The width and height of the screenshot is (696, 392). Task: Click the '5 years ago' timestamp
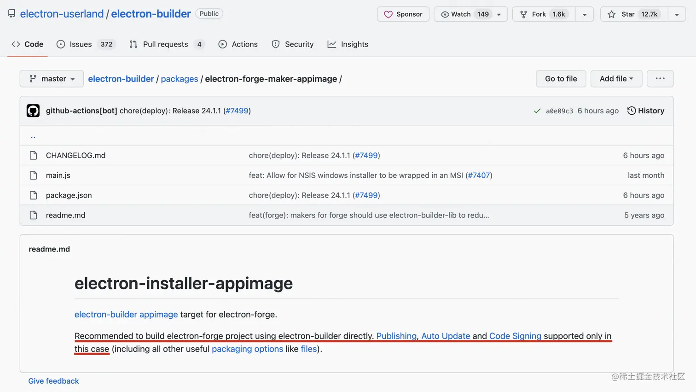[x=644, y=215]
